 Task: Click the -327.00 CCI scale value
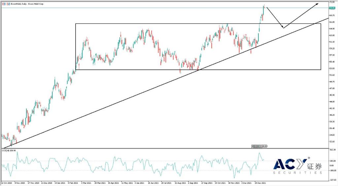click(332, 180)
